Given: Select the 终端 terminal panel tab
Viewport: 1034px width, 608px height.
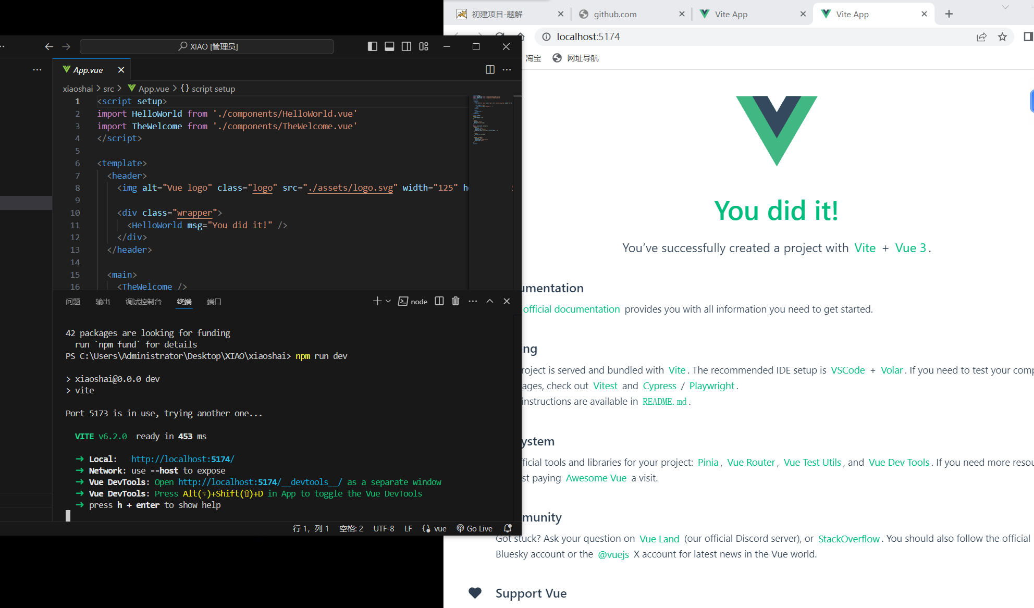Looking at the screenshot, I should (x=184, y=302).
